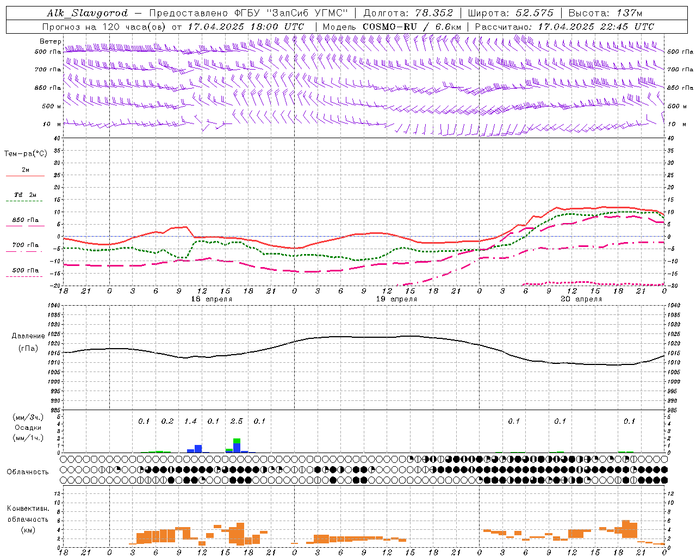Click the "Облачность" cloud cover label
The width and height of the screenshot is (696, 557).
[x=28, y=472]
